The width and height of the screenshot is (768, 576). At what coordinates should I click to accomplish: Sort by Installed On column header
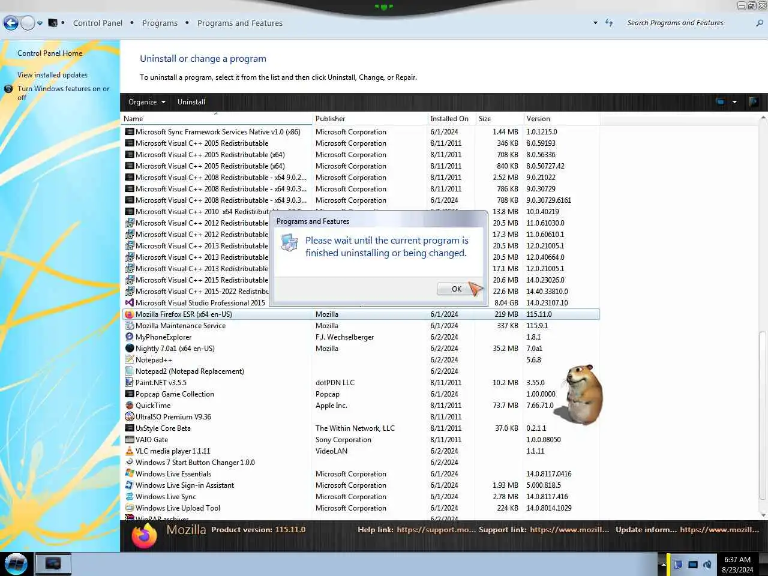[x=451, y=119]
